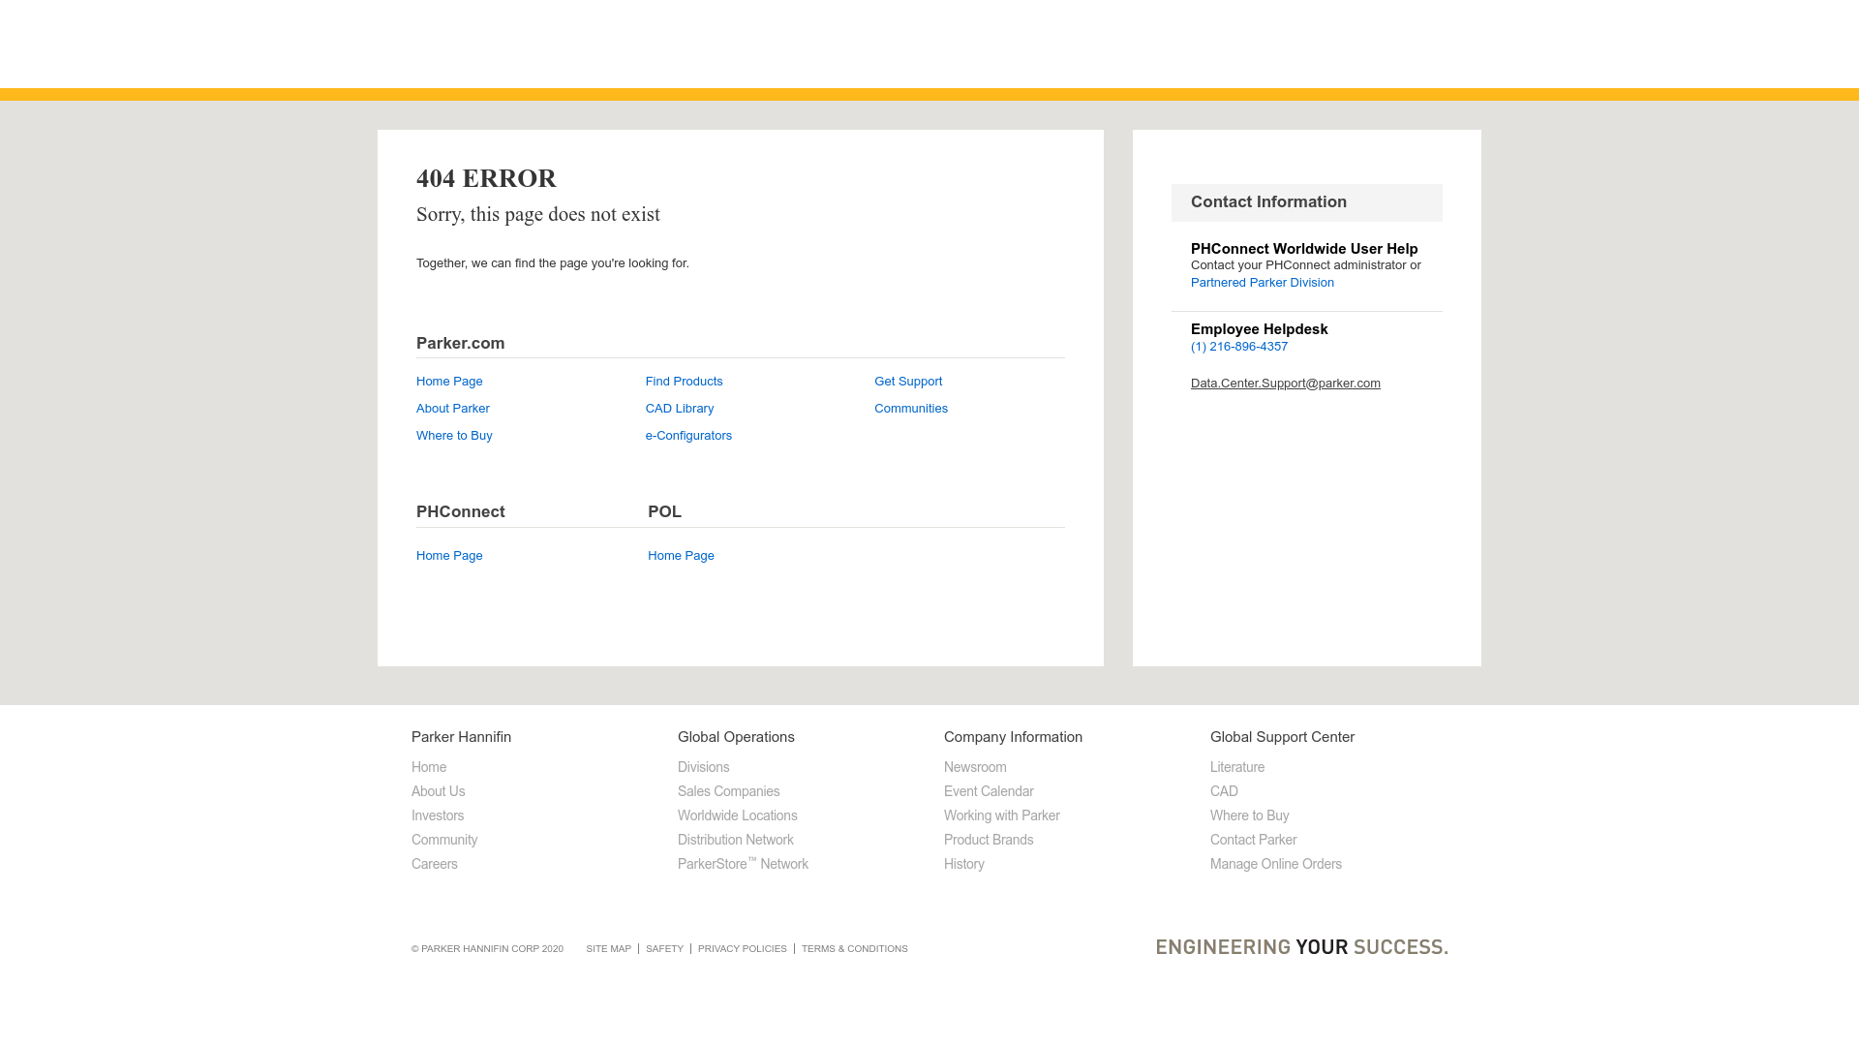Open the Find Products link

[685, 382]
